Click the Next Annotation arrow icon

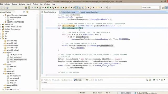point(86,8)
